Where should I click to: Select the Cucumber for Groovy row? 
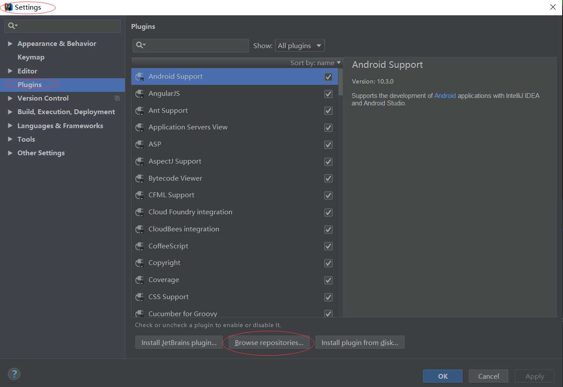(x=235, y=313)
